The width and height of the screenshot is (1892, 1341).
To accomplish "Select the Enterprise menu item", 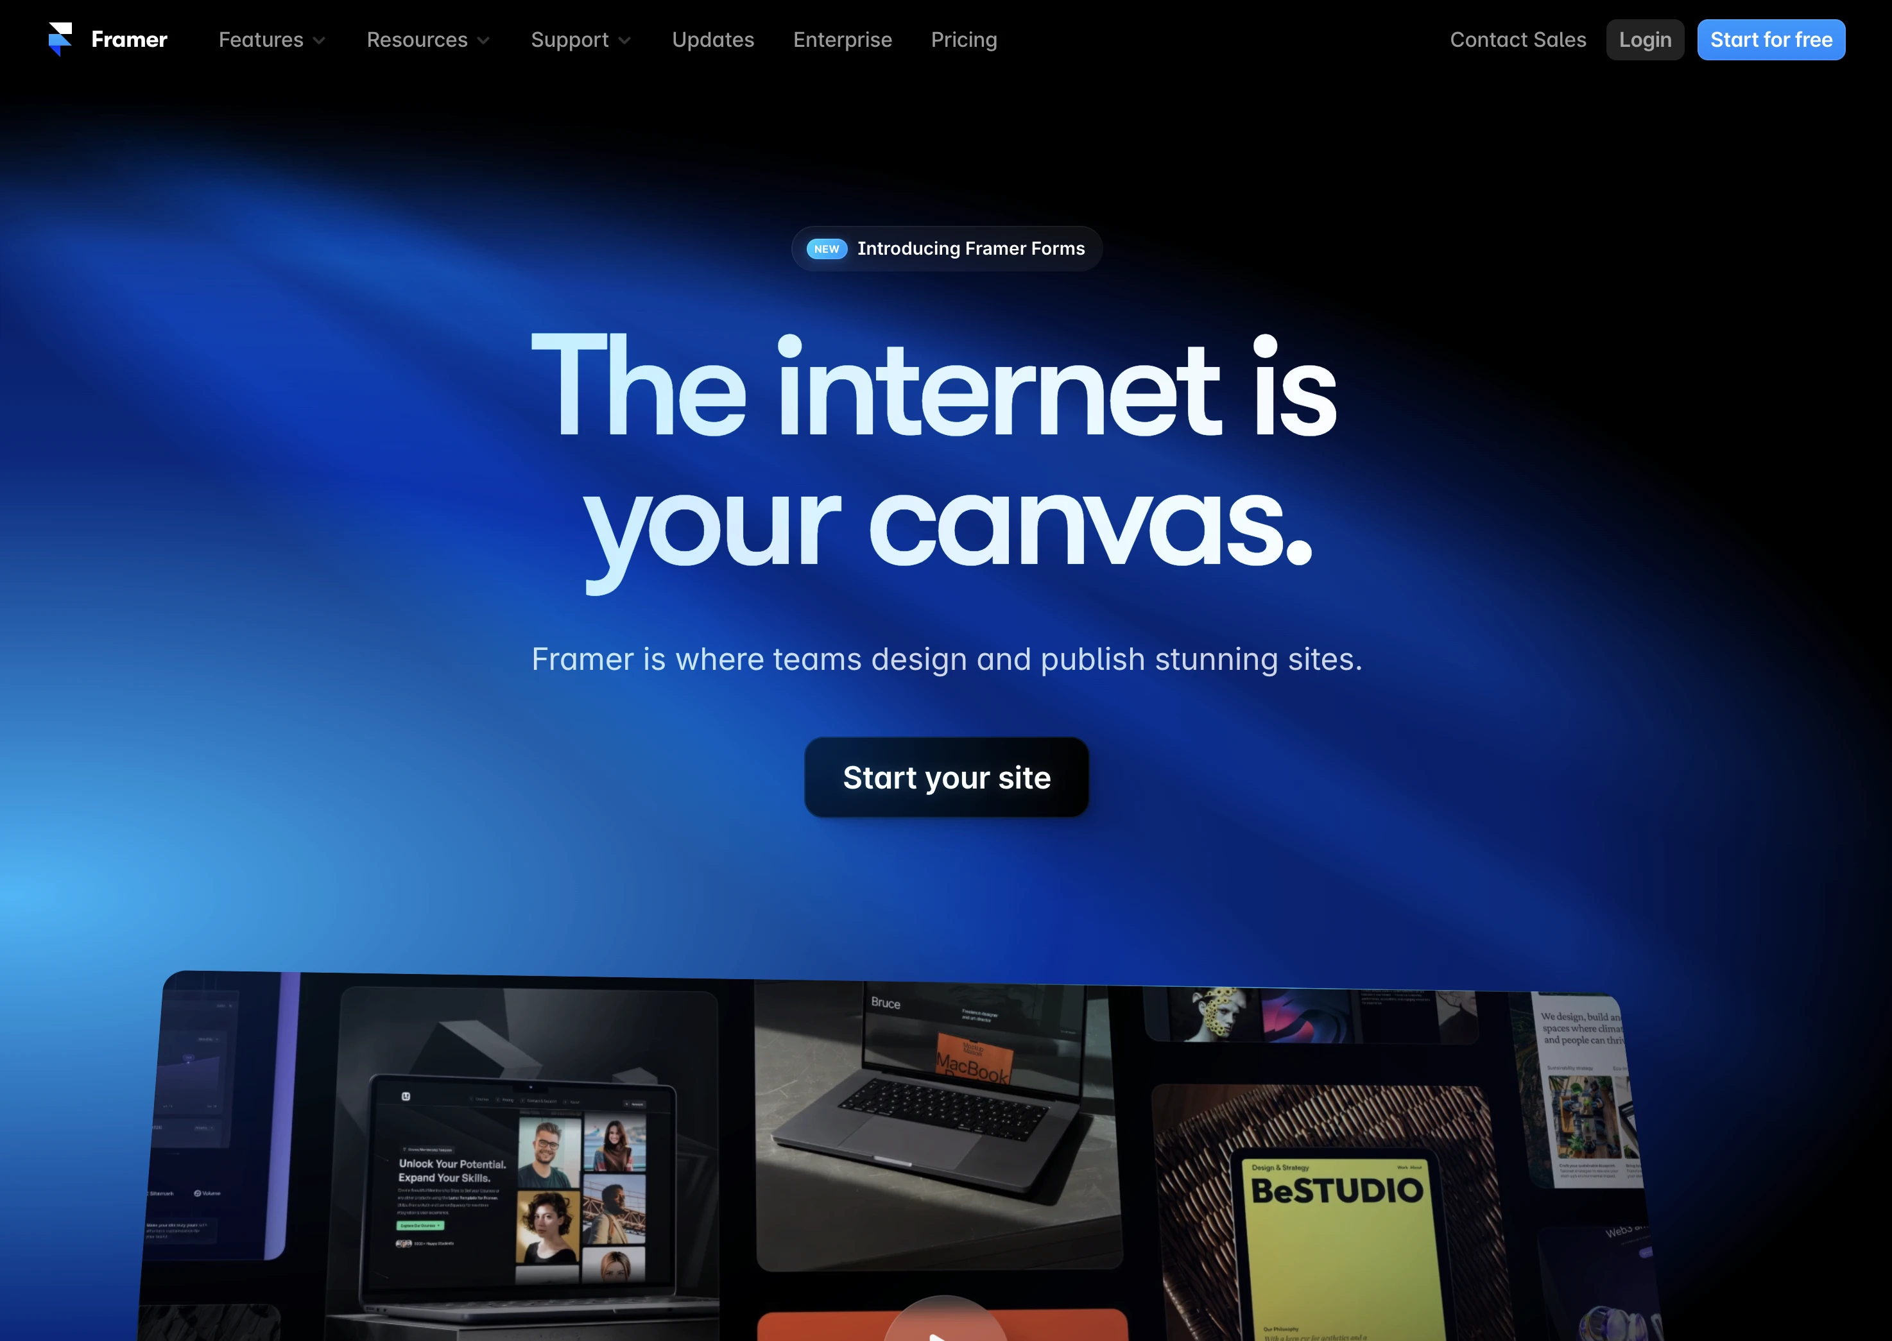I will click(x=843, y=39).
